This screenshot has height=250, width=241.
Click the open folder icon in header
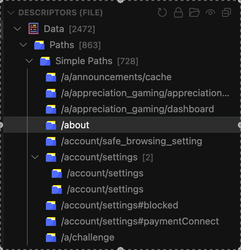[x=194, y=13]
